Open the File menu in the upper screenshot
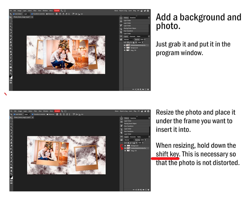Viewport: 245px width, 208px height. click(11, 11)
